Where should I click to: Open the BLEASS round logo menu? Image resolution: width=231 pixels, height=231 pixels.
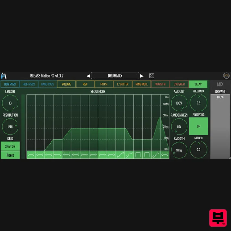coord(226,76)
